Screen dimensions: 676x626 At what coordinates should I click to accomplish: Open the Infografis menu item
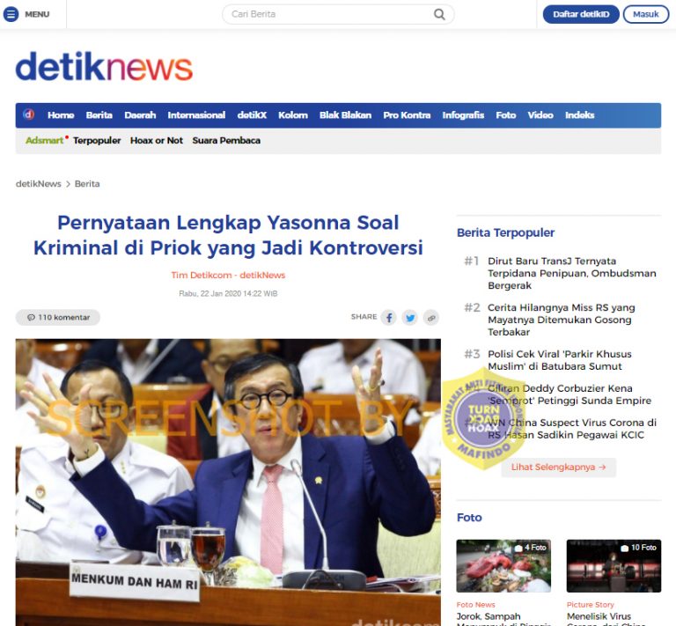pyautogui.click(x=463, y=115)
